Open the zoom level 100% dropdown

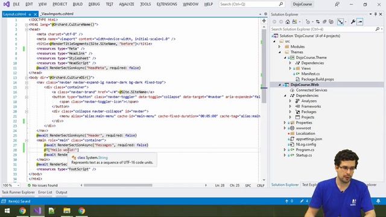tap(17, 185)
